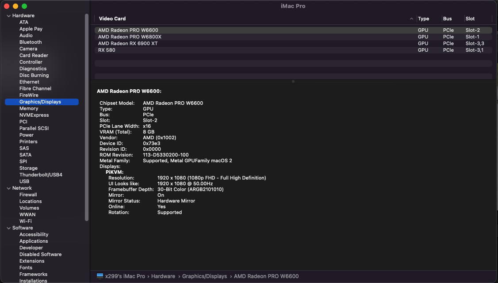The width and height of the screenshot is (498, 283).
Task: Select SATA in the sidebar
Action: (25, 155)
